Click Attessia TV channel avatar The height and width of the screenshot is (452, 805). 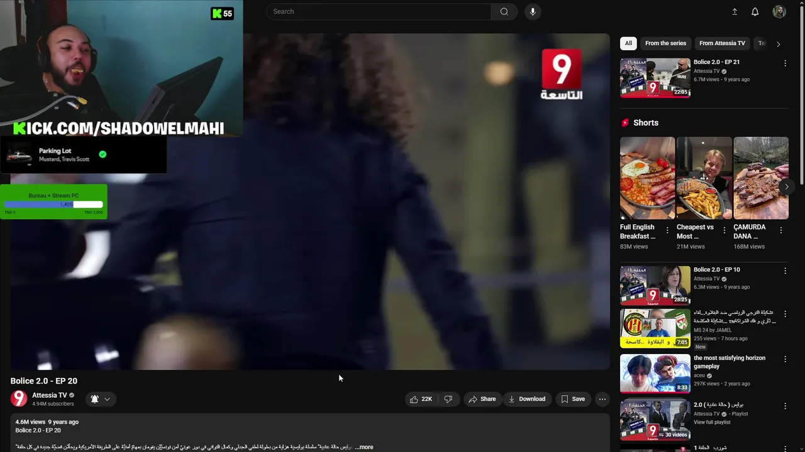pos(19,399)
